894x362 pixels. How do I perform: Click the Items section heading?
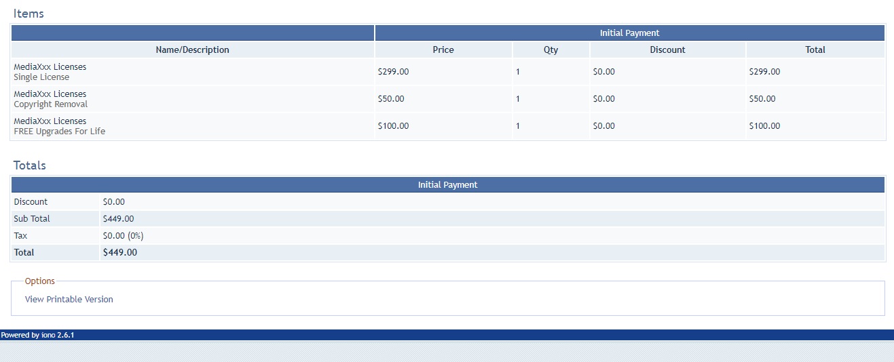point(29,14)
